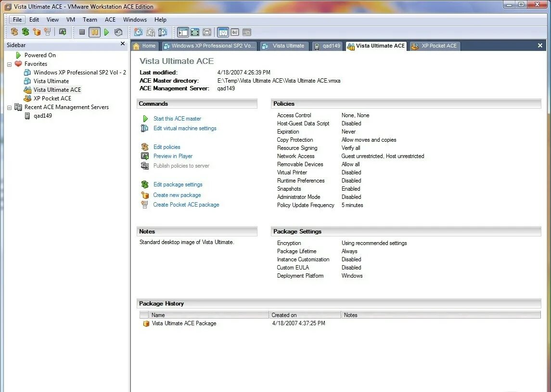
Task: Switch to the Home tab
Action: tap(145, 46)
